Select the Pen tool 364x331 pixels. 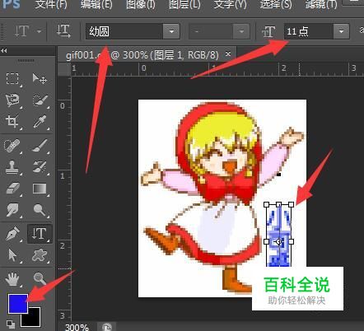pyautogui.click(x=12, y=234)
